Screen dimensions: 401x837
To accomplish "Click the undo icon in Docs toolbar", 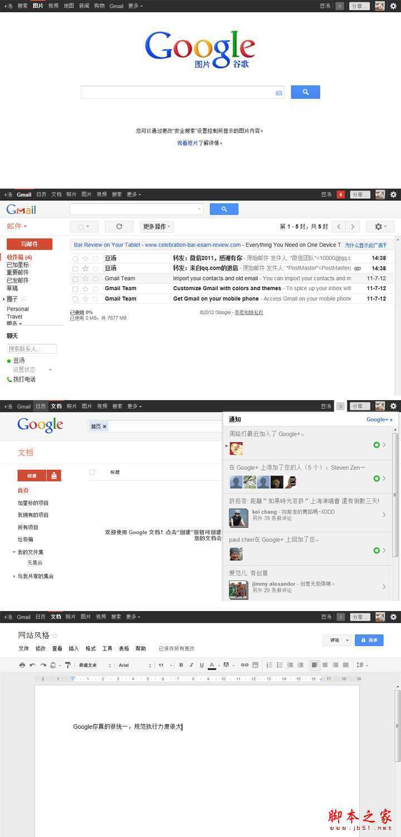I will click(x=32, y=665).
